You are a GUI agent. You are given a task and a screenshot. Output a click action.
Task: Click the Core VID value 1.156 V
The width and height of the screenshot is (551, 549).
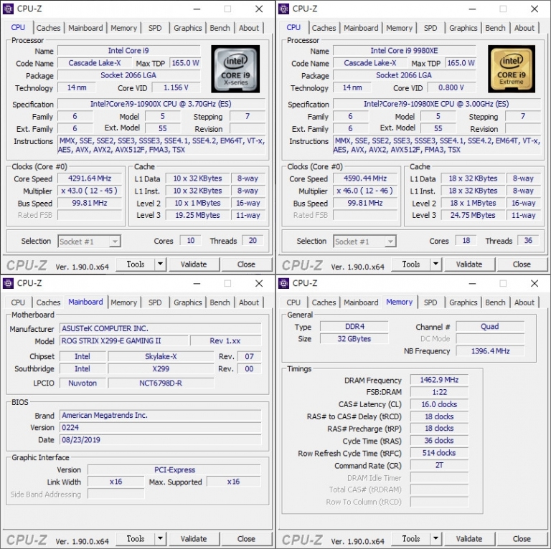[176, 87]
